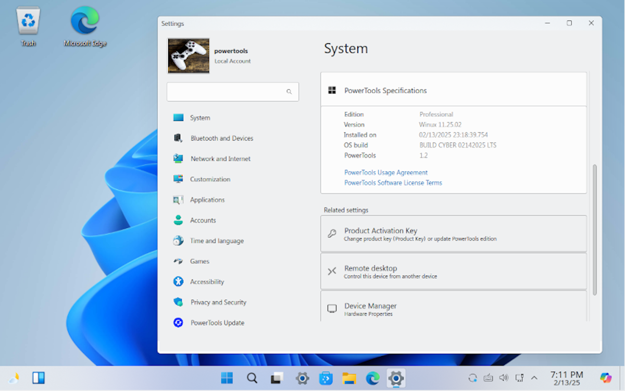Viewport: 625px width, 391px height.
Task: Open Device Manager hardware properties
Action: pos(454,306)
